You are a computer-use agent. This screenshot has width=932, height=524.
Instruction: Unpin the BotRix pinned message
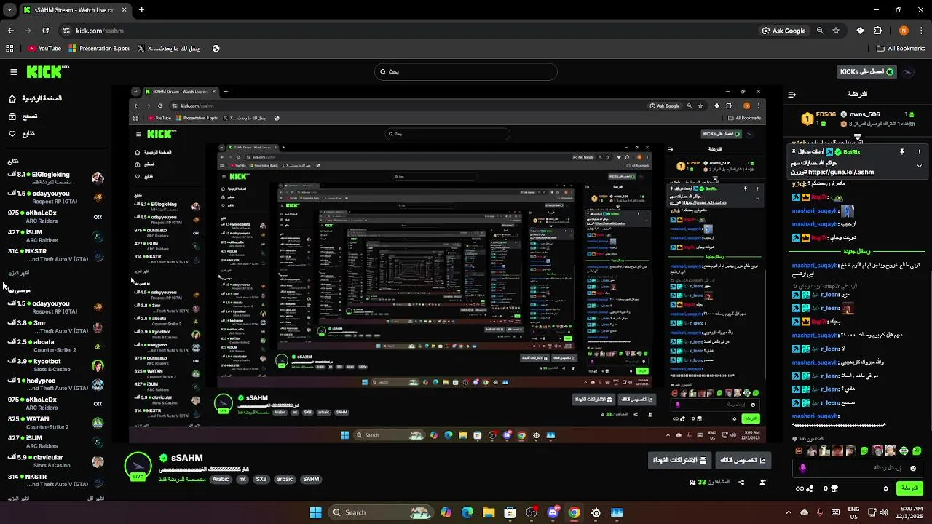[901, 152]
